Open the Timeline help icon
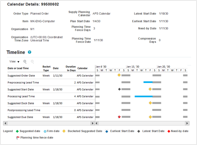This screenshot has width=197, height=145. (x=29, y=52)
